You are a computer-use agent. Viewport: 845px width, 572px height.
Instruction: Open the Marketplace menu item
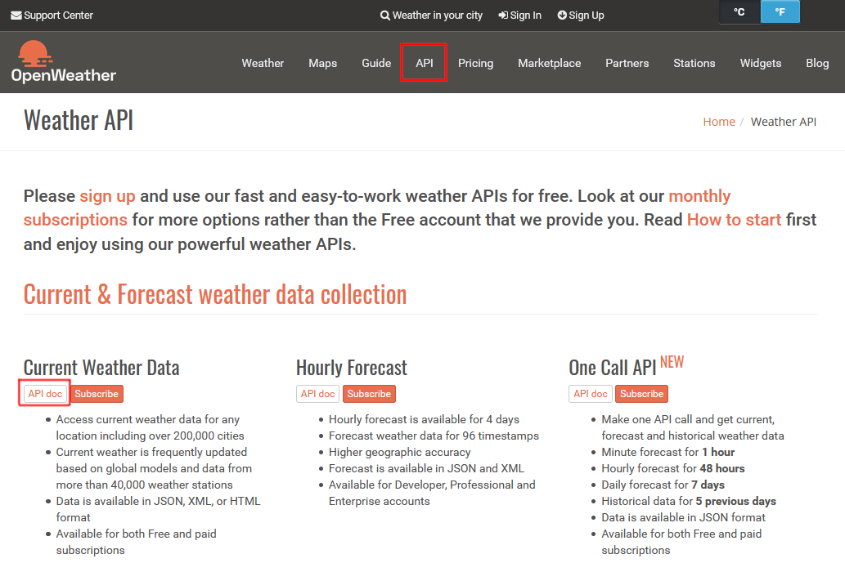tap(549, 63)
